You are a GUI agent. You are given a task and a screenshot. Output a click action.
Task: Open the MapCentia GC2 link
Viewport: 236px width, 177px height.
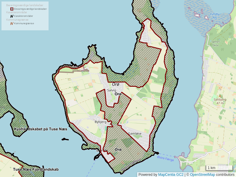[x=171, y=175]
